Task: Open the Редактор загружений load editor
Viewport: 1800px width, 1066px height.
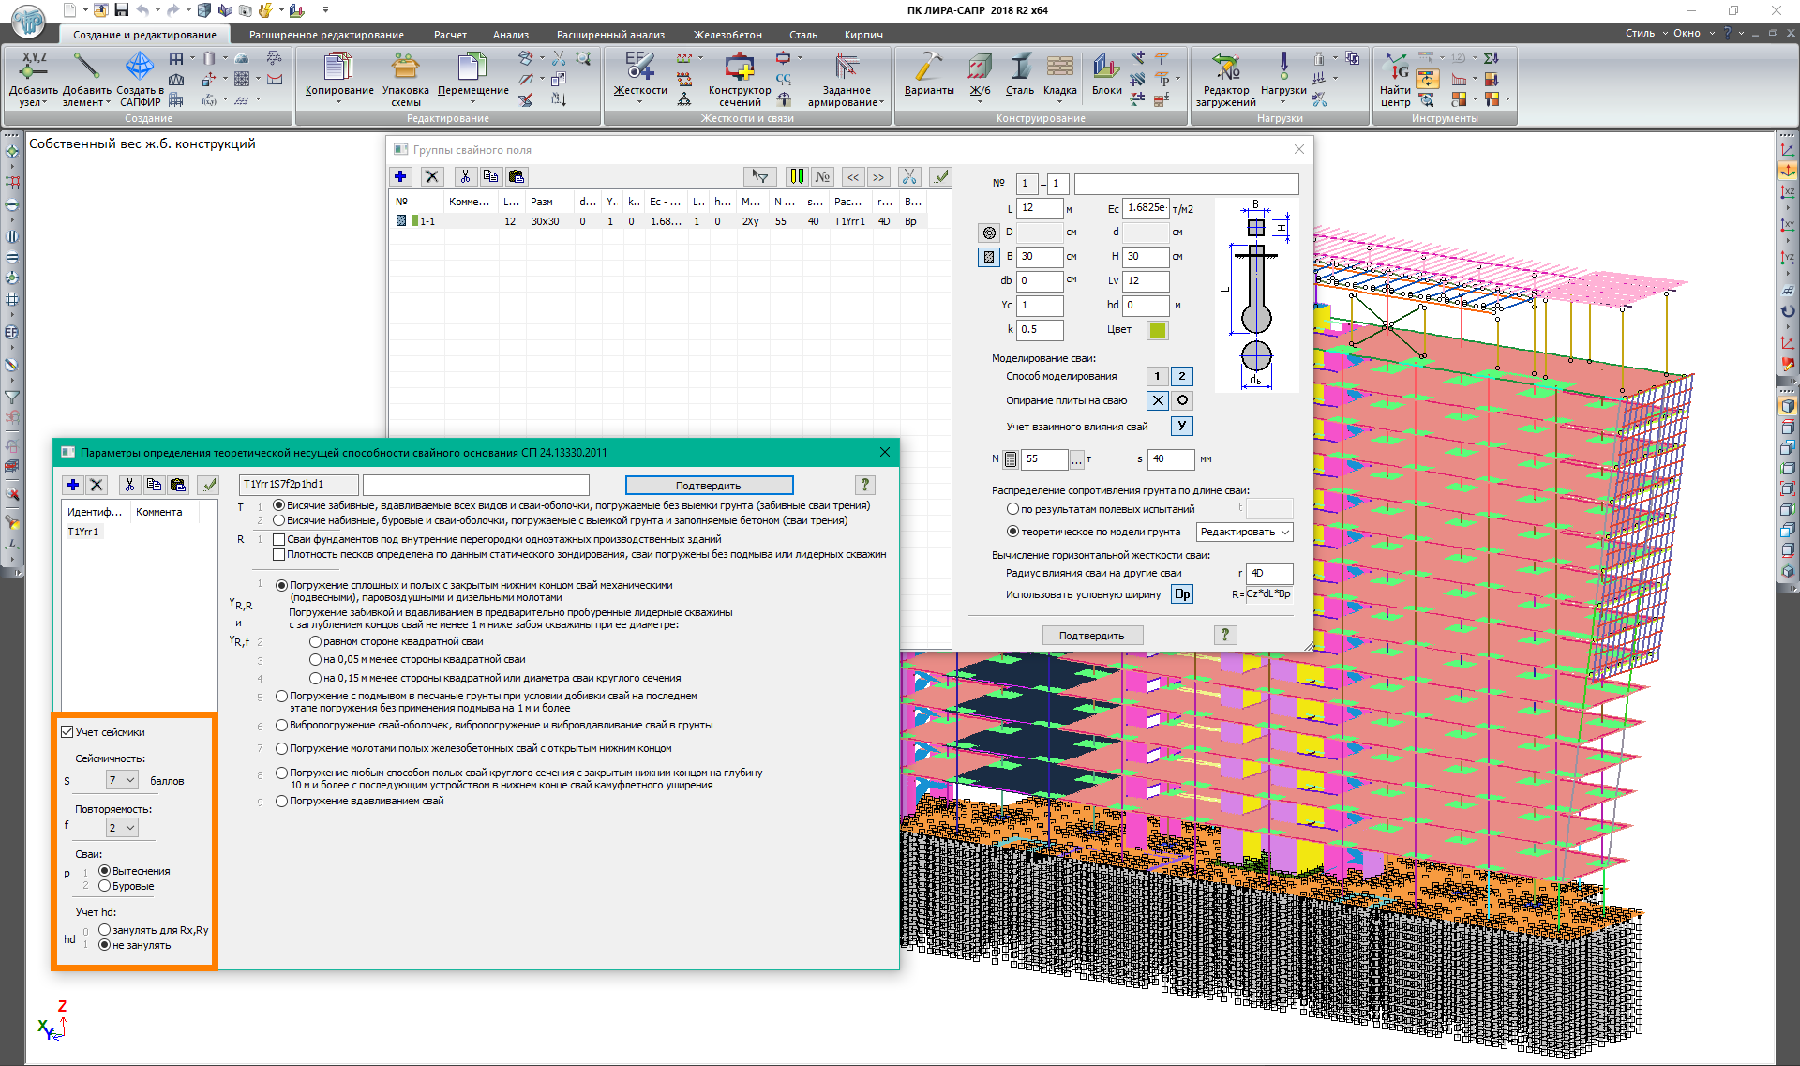Action: 1224,68
